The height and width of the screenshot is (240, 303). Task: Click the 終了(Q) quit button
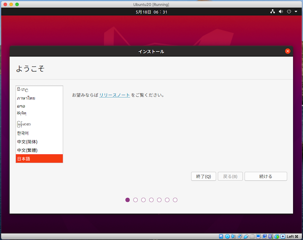204,176
